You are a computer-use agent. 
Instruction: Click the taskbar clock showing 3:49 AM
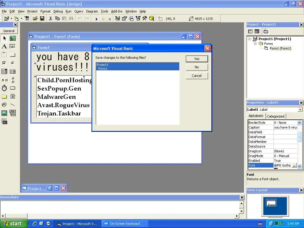click(293, 224)
